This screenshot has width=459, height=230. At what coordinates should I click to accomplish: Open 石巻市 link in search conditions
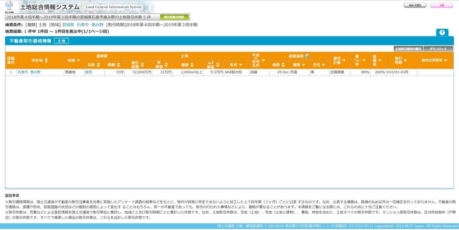click(83, 24)
